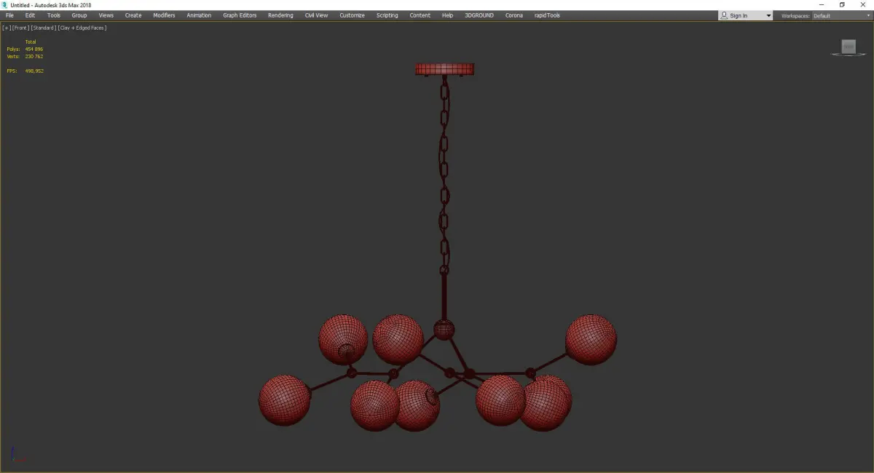
Task: Click the 3ds Max application icon in title bar
Action: pos(4,4)
